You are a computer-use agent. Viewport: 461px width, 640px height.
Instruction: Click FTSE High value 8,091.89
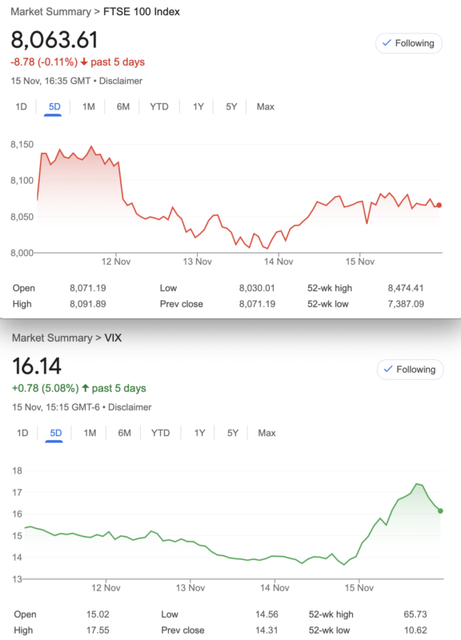point(88,304)
